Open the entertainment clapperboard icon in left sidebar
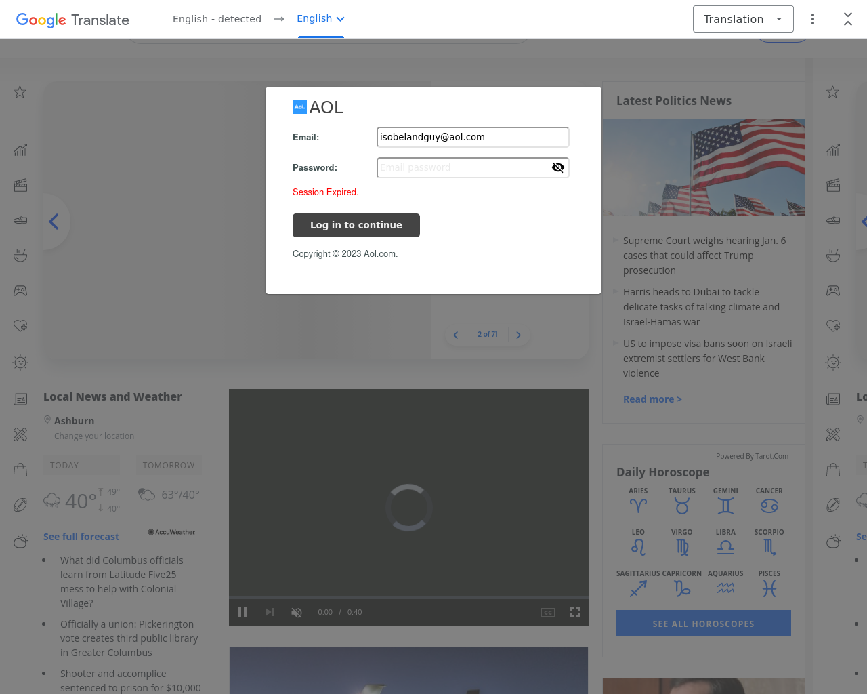 (20, 185)
